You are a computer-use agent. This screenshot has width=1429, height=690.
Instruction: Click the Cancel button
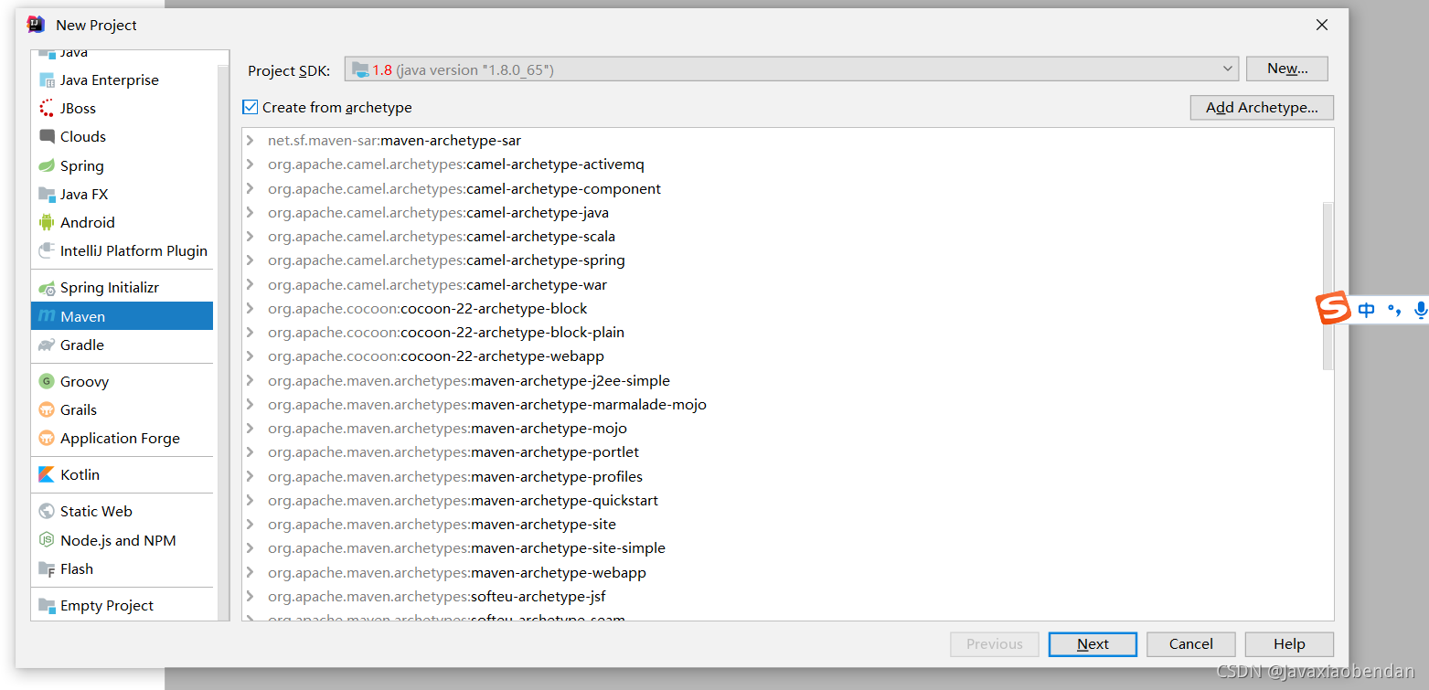tap(1191, 644)
